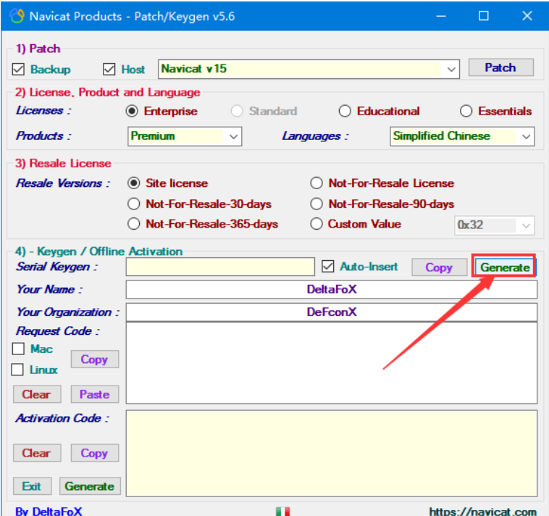Choose Not-For-Resale-30-days option

click(134, 204)
